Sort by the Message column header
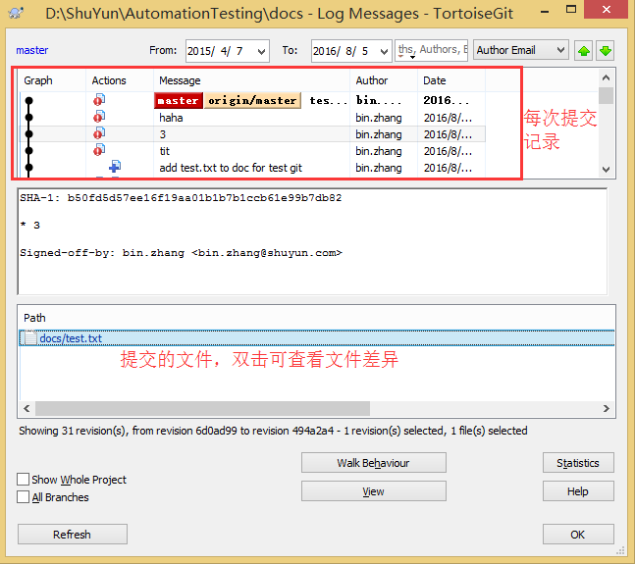This screenshot has height=564, width=635. (x=251, y=80)
